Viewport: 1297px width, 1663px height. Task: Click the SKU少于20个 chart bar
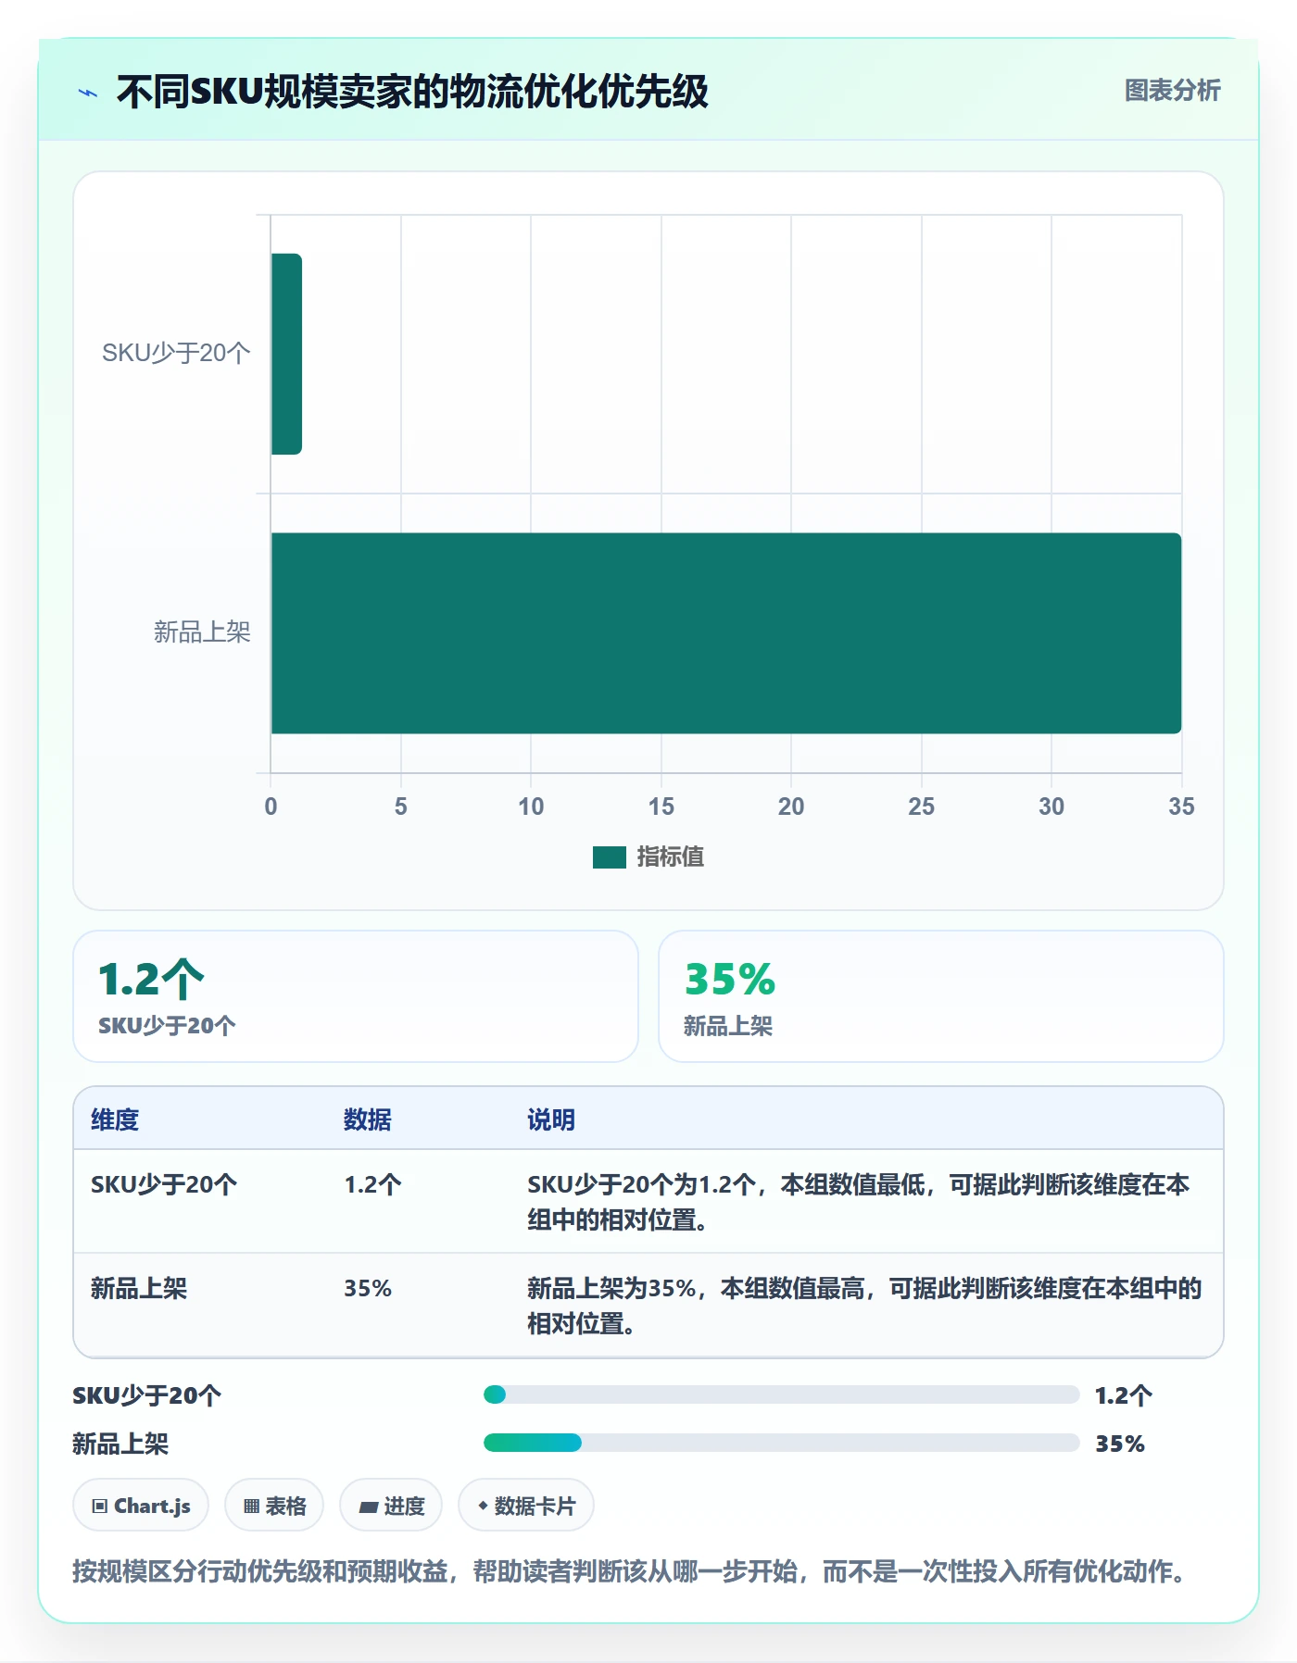click(286, 354)
